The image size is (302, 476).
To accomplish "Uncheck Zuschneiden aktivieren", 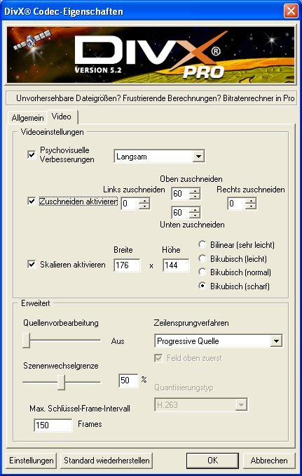I will click(32, 201).
